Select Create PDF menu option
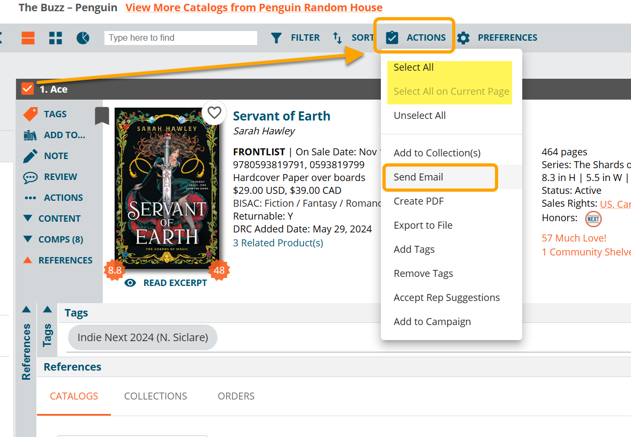 [418, 201]
